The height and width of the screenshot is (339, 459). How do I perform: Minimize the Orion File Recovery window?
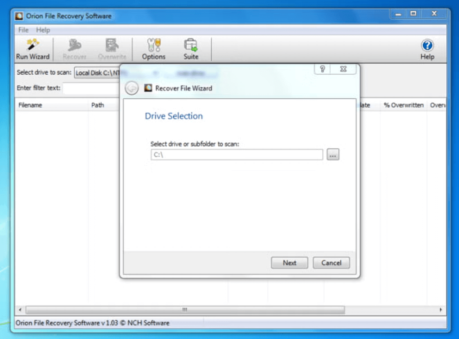398,14
